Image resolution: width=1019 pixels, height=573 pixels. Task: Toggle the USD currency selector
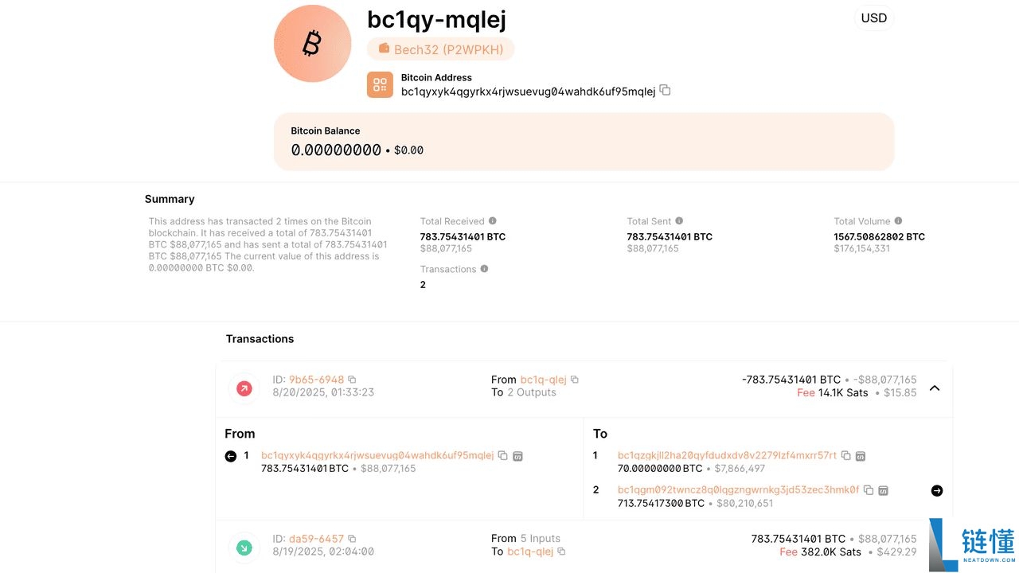(x=873, y=18)
